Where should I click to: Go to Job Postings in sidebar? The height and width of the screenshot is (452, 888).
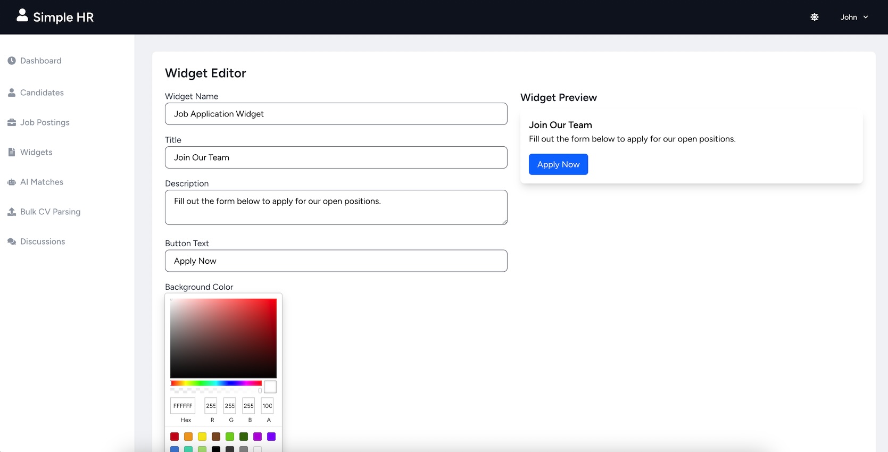pyautogui.click(x=45, y=122)
